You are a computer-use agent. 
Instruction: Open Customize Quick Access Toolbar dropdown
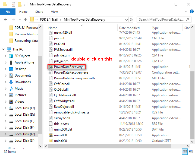[25, 5]
